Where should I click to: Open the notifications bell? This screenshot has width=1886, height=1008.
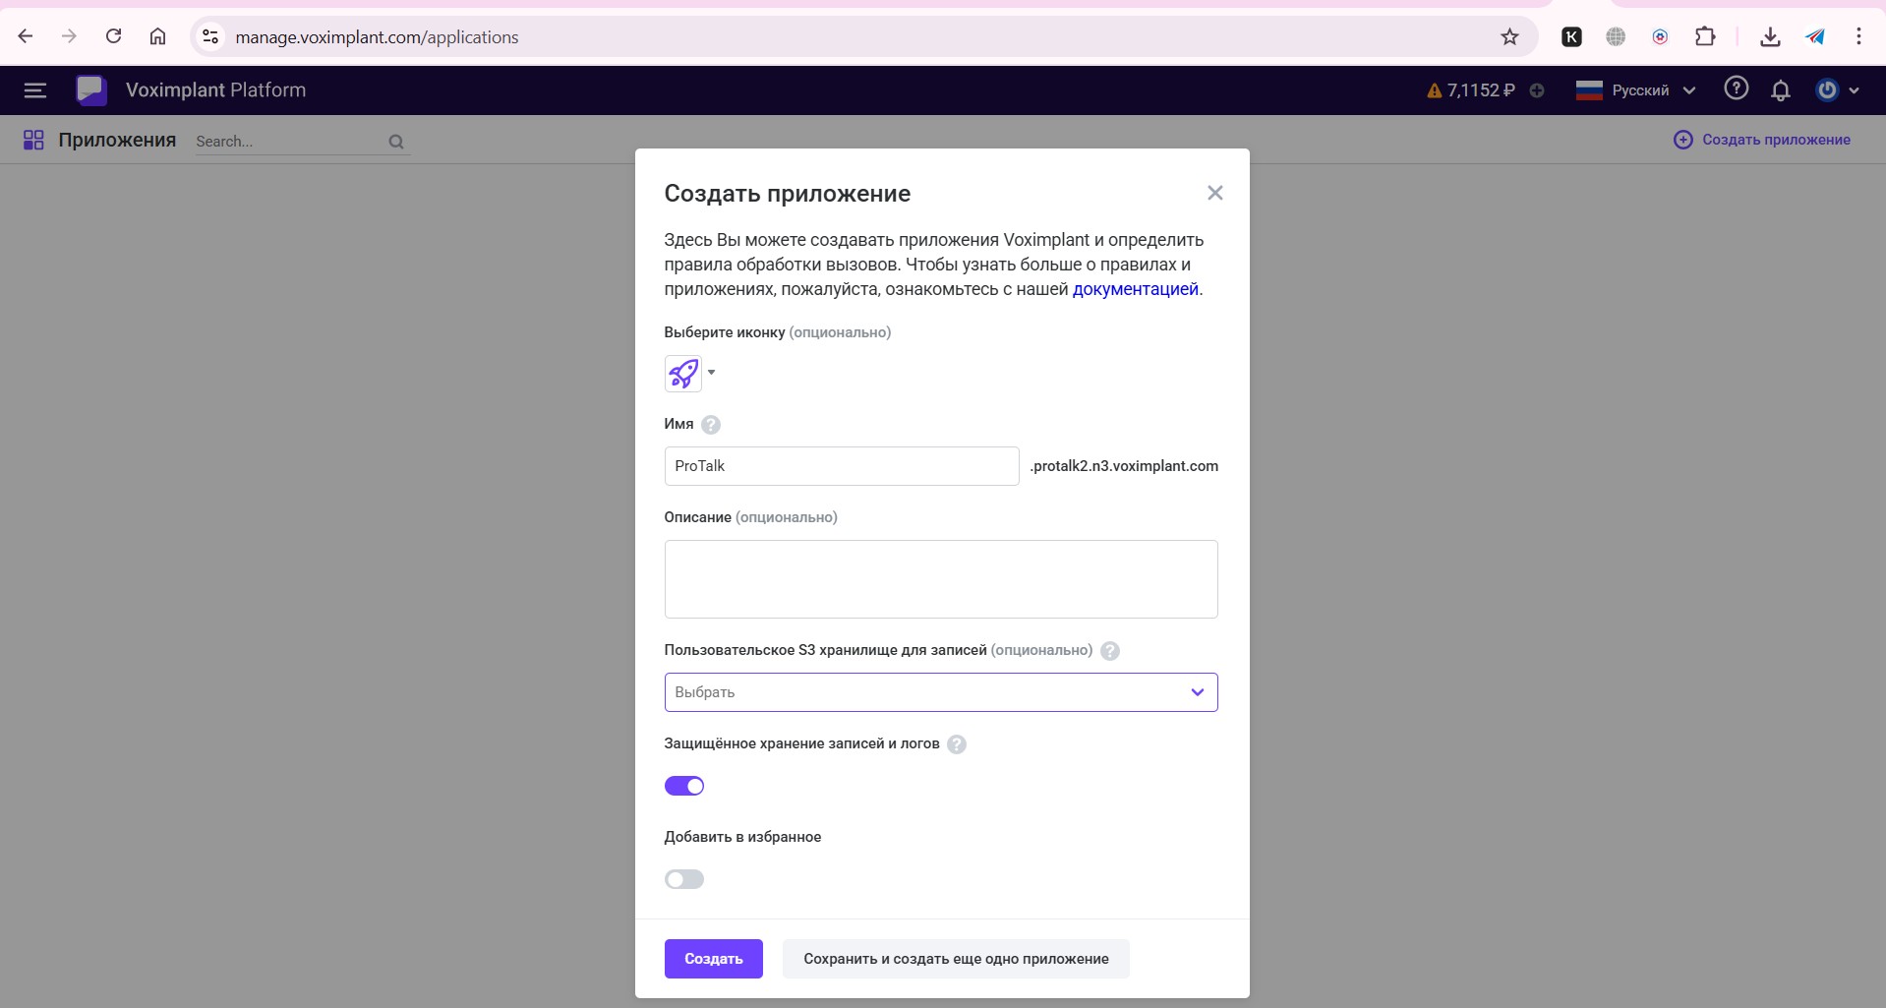[1780, 90]
